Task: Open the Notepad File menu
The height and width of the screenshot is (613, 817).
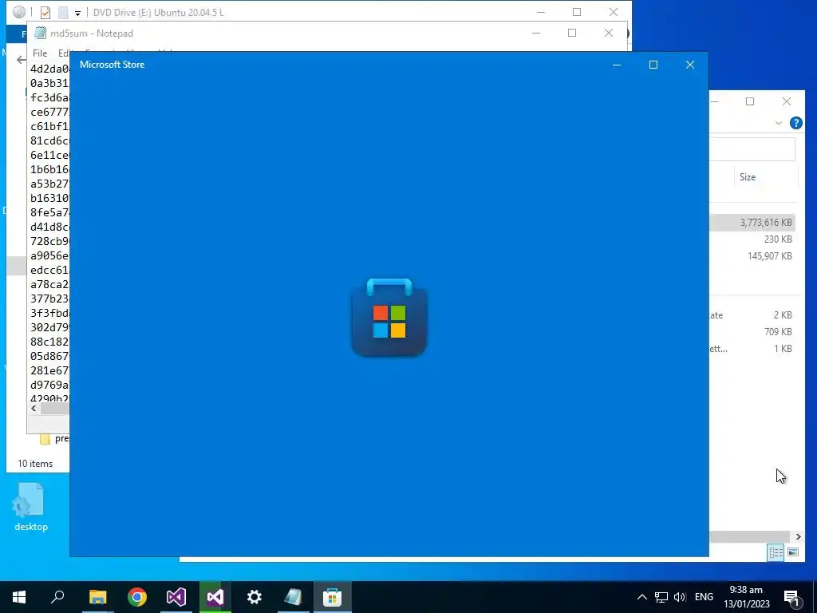Action: (40, 53)
